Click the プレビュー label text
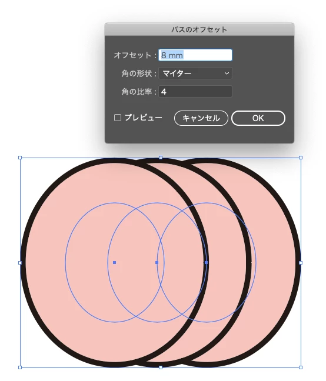Screen dimensions: 326x381 143,118
